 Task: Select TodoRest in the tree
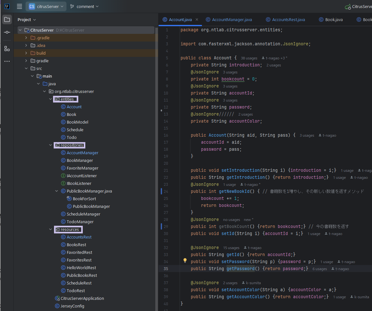(76, 291)
